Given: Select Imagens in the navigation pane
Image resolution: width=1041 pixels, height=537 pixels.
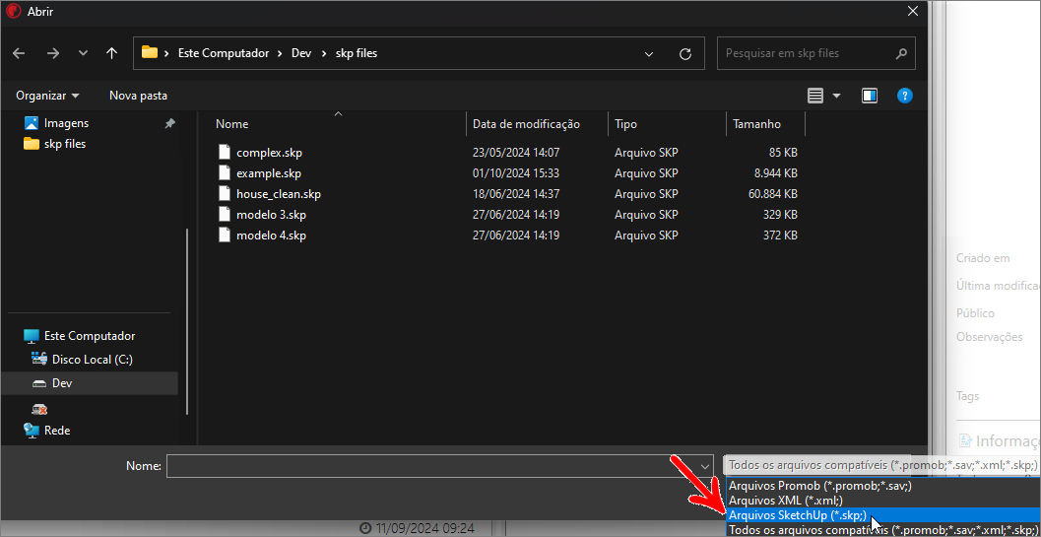Looking at the screenshot, I should click(x=66, y=123).
